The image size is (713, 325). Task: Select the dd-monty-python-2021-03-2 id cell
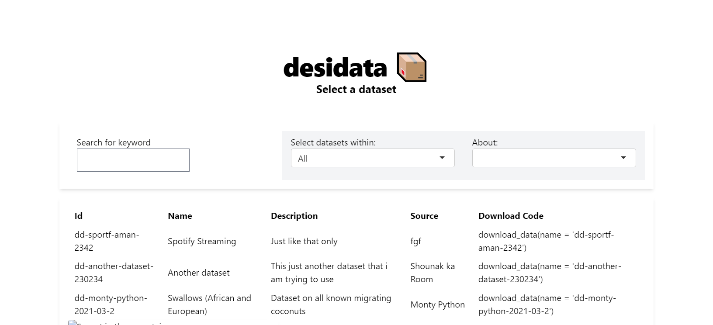point(111,304)
